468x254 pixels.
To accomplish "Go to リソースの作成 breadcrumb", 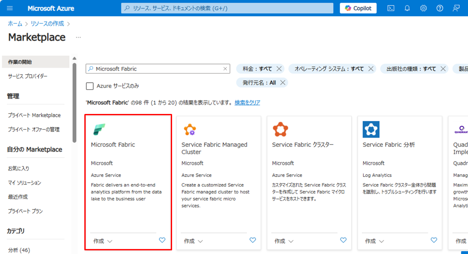I will click(x=47, y=24).
